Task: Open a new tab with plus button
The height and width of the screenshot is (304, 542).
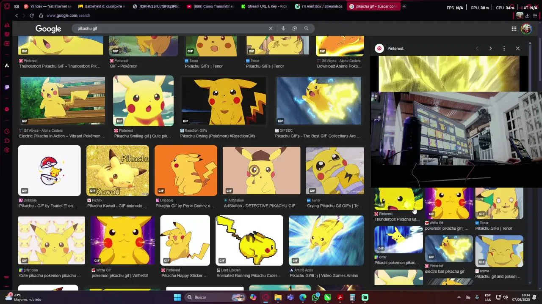Action: coord(404,6)
